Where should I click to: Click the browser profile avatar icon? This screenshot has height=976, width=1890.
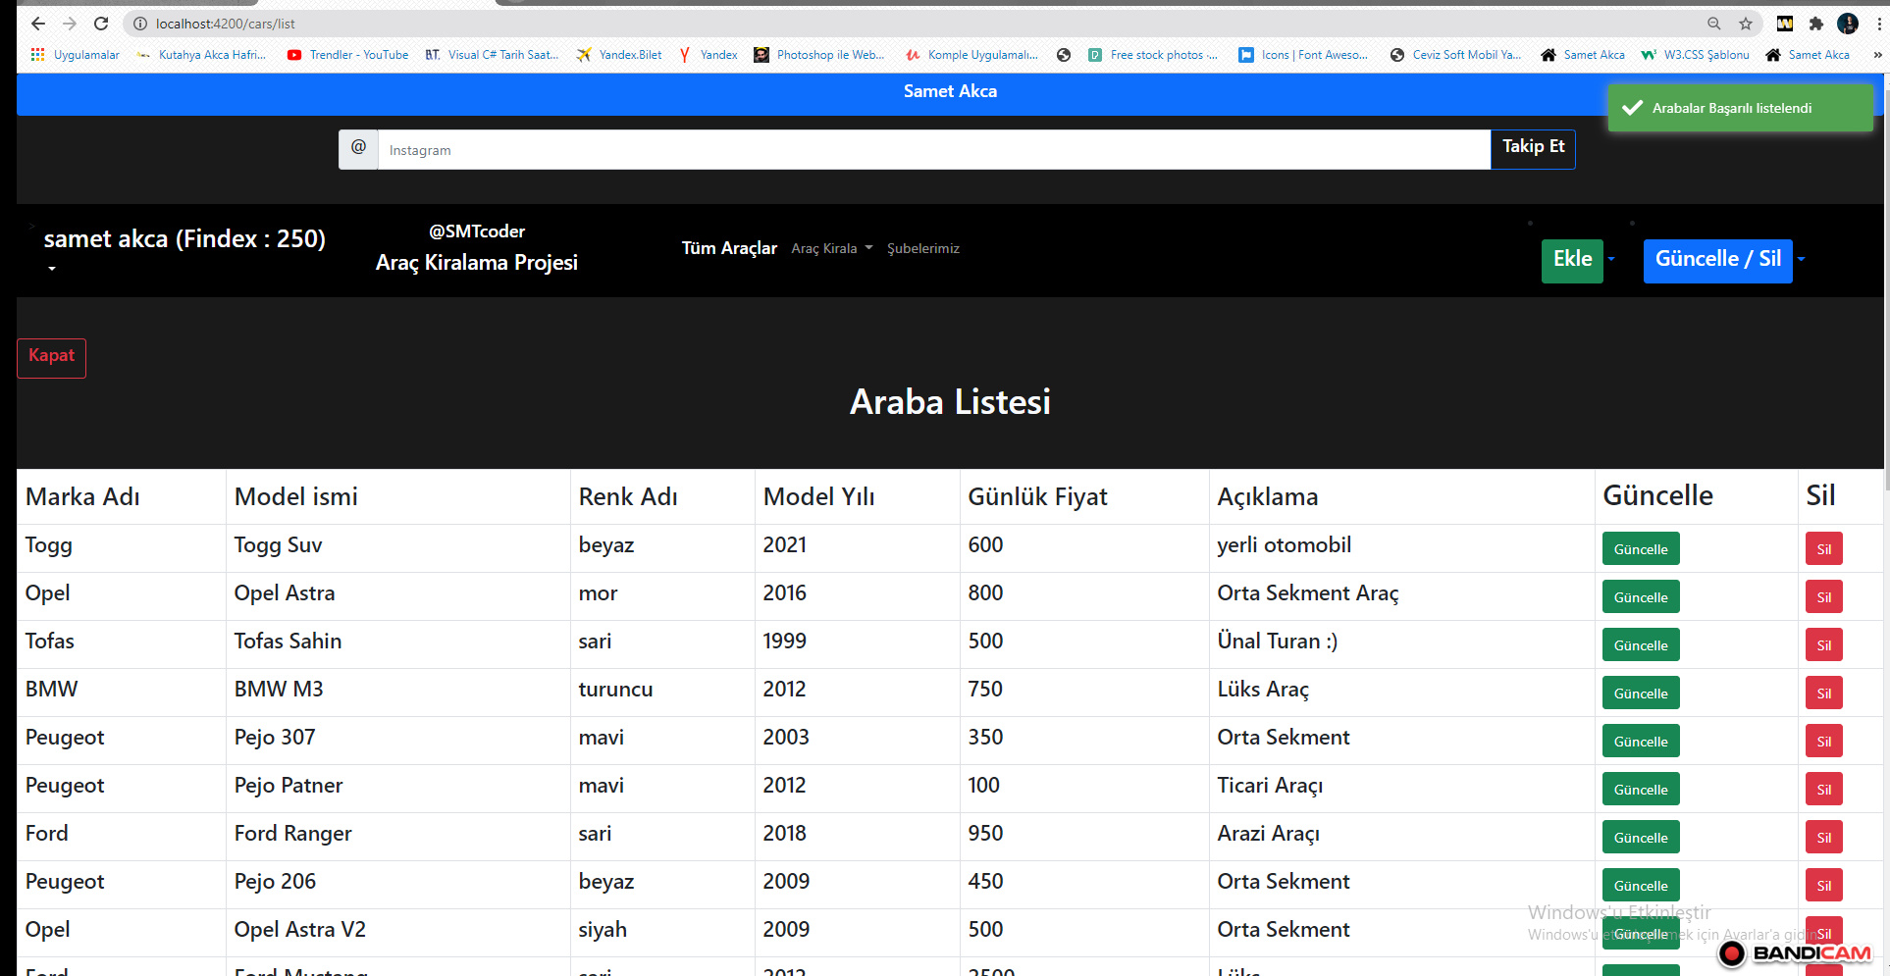point(1848,24)
